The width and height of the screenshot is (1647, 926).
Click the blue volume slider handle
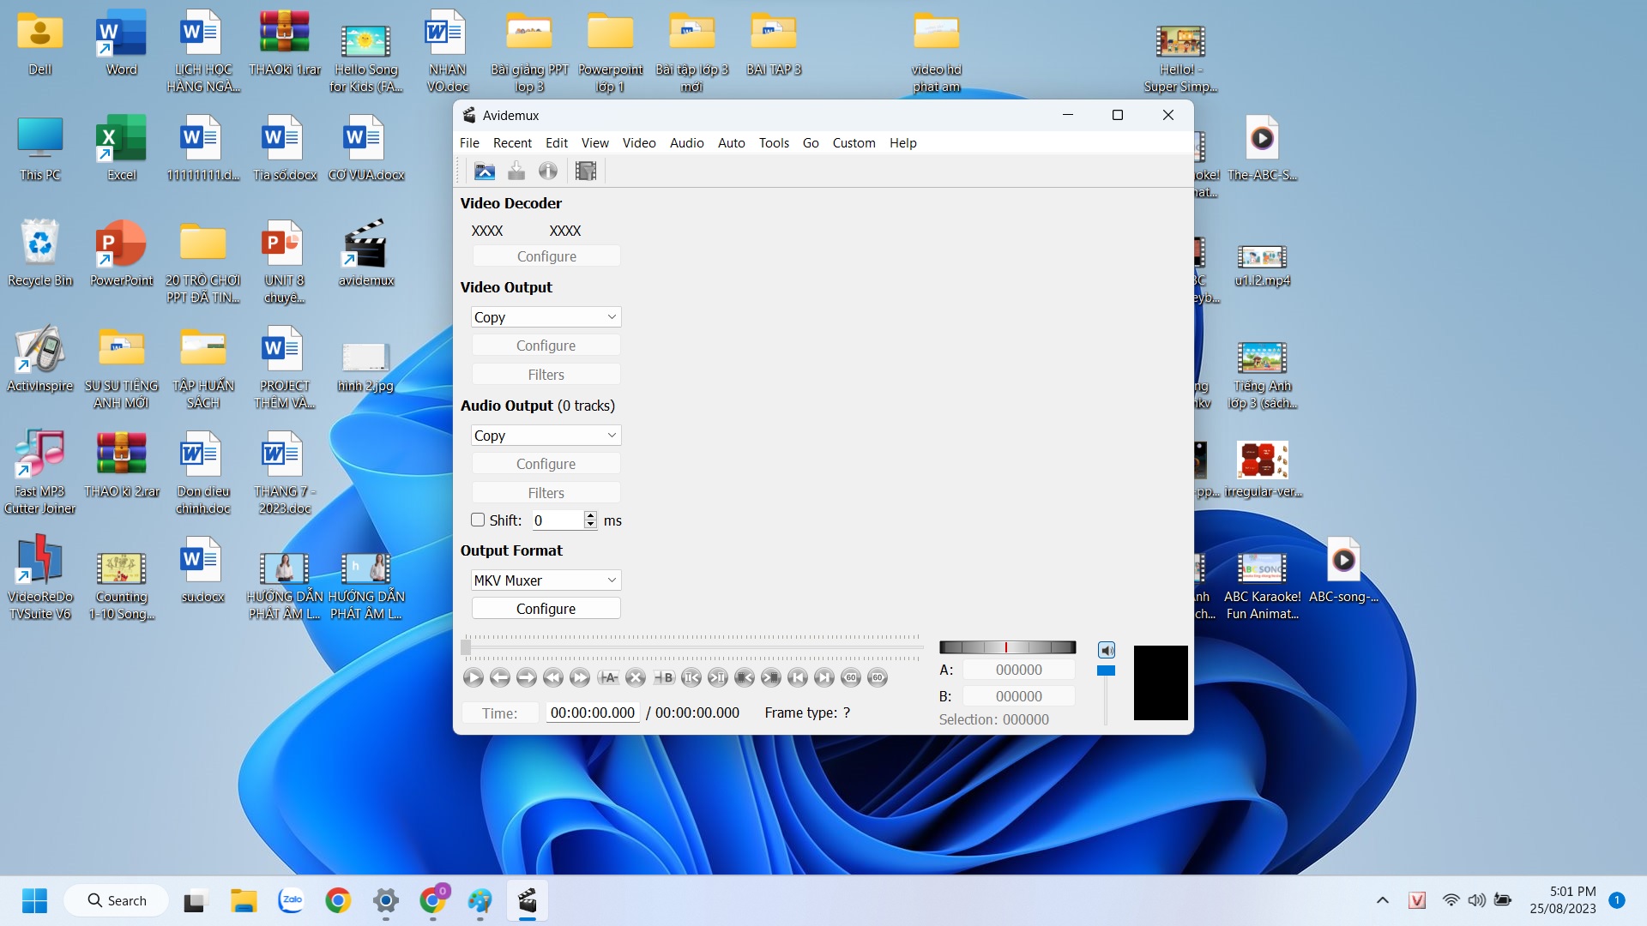coord(1107,670)
